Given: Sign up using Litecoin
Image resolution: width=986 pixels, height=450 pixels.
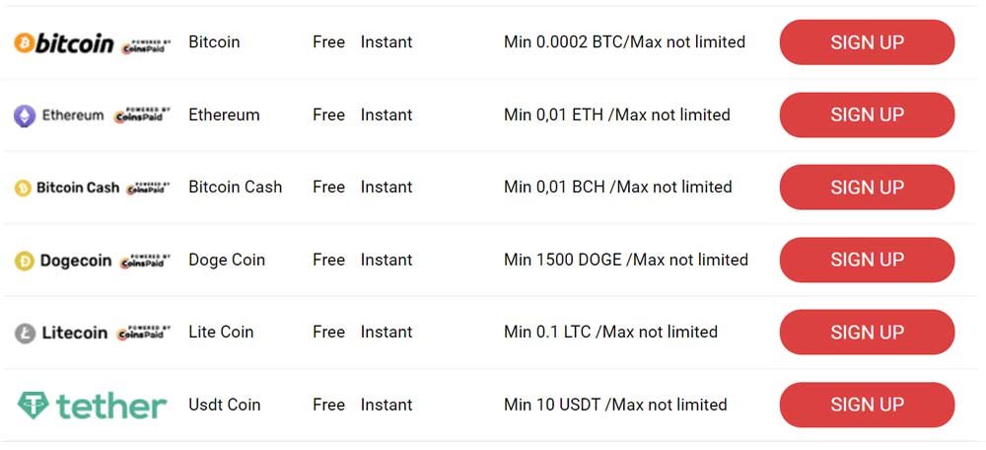Looking at the screenshot, I should click(x=867, y=332).
